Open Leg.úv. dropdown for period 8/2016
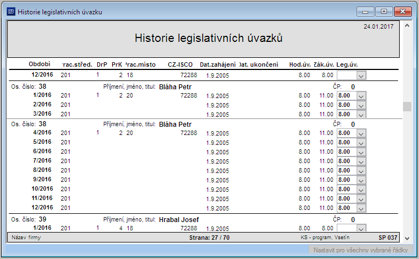 [x=361, y=171]
